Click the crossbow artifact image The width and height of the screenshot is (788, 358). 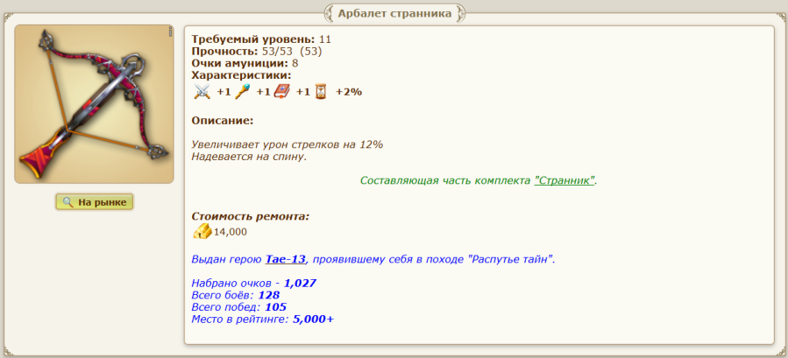point(94,104)
